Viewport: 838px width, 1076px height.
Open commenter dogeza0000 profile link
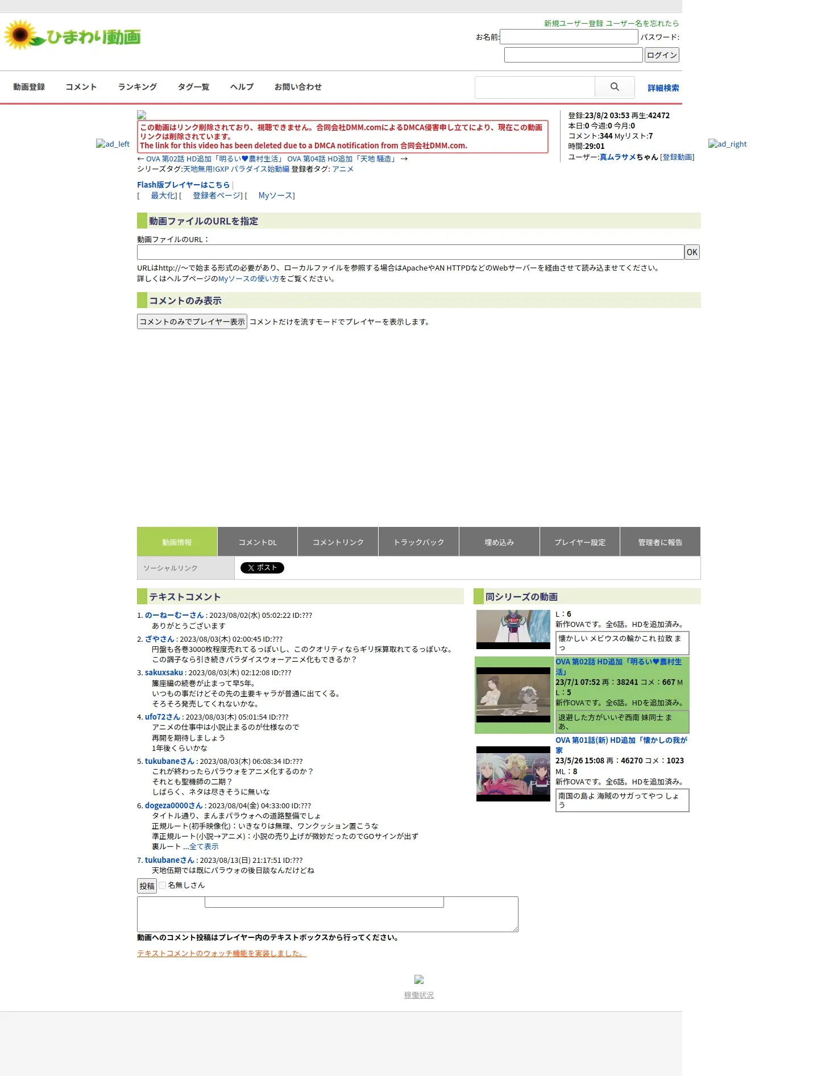[173, 805]
